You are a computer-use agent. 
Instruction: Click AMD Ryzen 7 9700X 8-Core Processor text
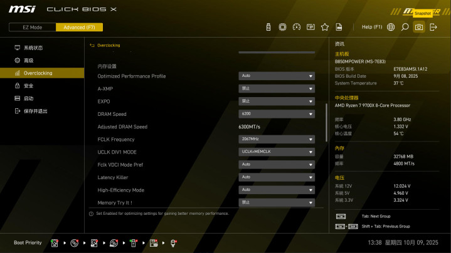(372, 105)
